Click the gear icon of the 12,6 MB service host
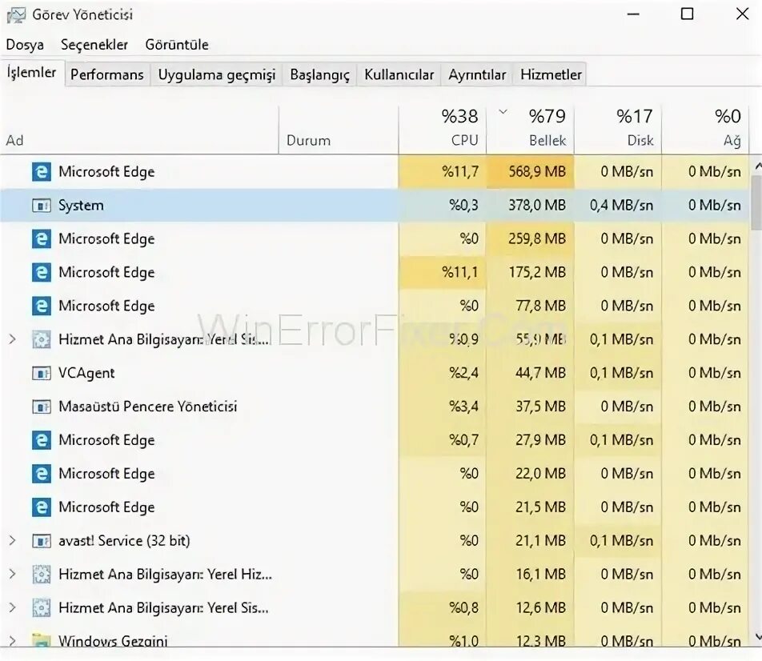 42,608
